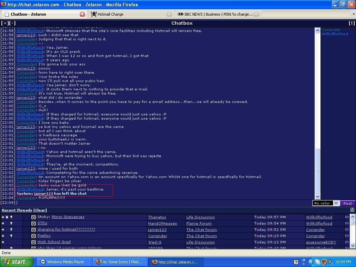Click the [Clear] link beside Recent Threads
The width and height of the screenshot is (356, 267).
[x=40, y=210]
